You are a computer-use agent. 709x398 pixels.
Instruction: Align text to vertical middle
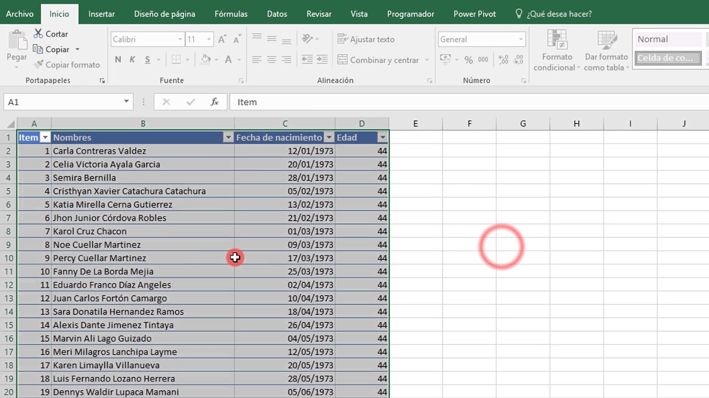coord(271,39)
